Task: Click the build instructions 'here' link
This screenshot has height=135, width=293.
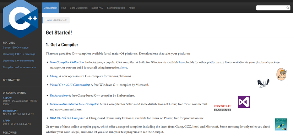Action: coord(124,67)
